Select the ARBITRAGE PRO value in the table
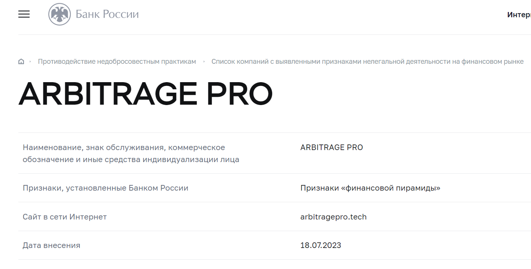Image resolution: width=531 pixels, height=269 pixels. tap(332, 147)
